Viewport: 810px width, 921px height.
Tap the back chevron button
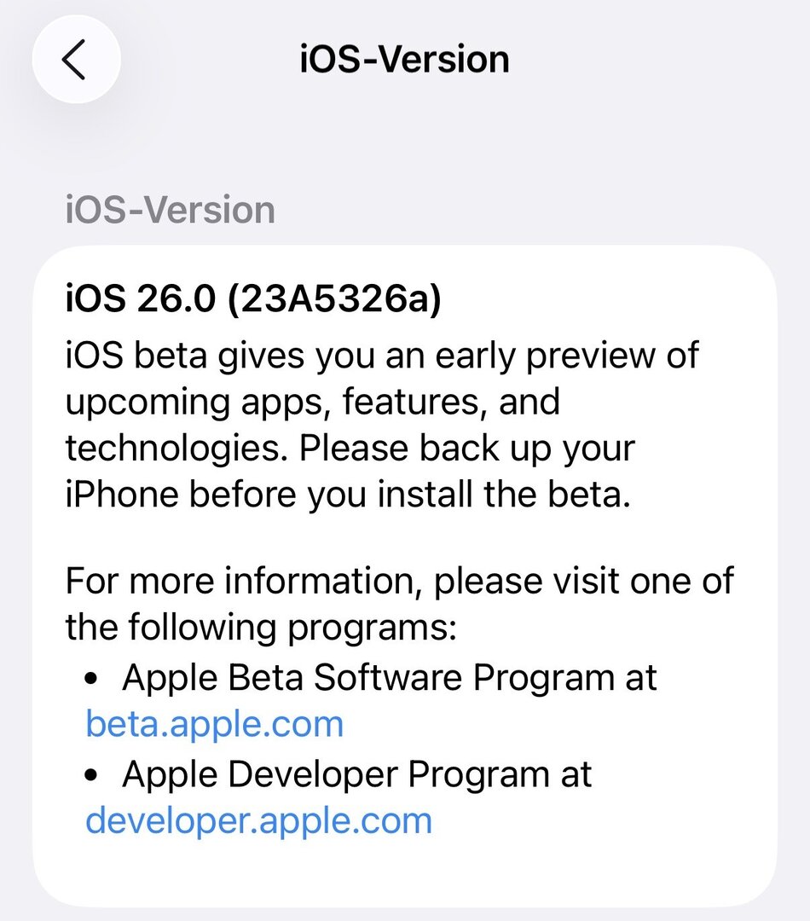click(x=76, y=60)
